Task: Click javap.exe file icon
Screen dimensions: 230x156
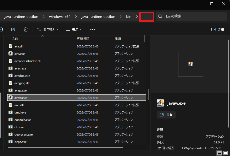Action: tap(11, 90)
